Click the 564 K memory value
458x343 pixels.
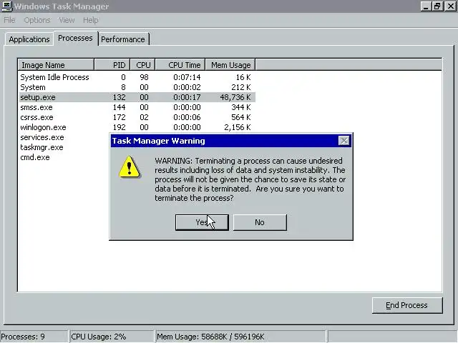[241, 117]
